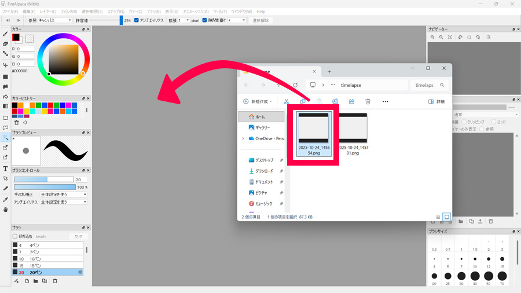Image resolution: width=521 pixels, height=293 pixels.
Task: Click the delete icon in Explorer toolbar
Action: [368, 101]
